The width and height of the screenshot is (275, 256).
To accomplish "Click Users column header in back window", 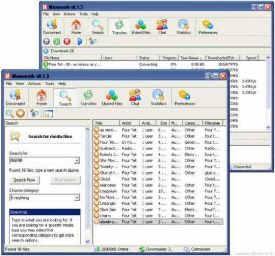I will tap(119, 58).
